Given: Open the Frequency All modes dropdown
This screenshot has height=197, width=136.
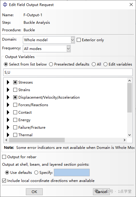Looking at the screenshot, I should click(47, 49).
